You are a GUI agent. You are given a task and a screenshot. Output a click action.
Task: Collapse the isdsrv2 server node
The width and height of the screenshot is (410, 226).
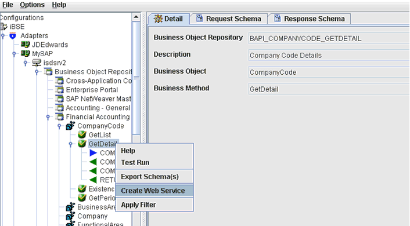(x=26, y=63)
